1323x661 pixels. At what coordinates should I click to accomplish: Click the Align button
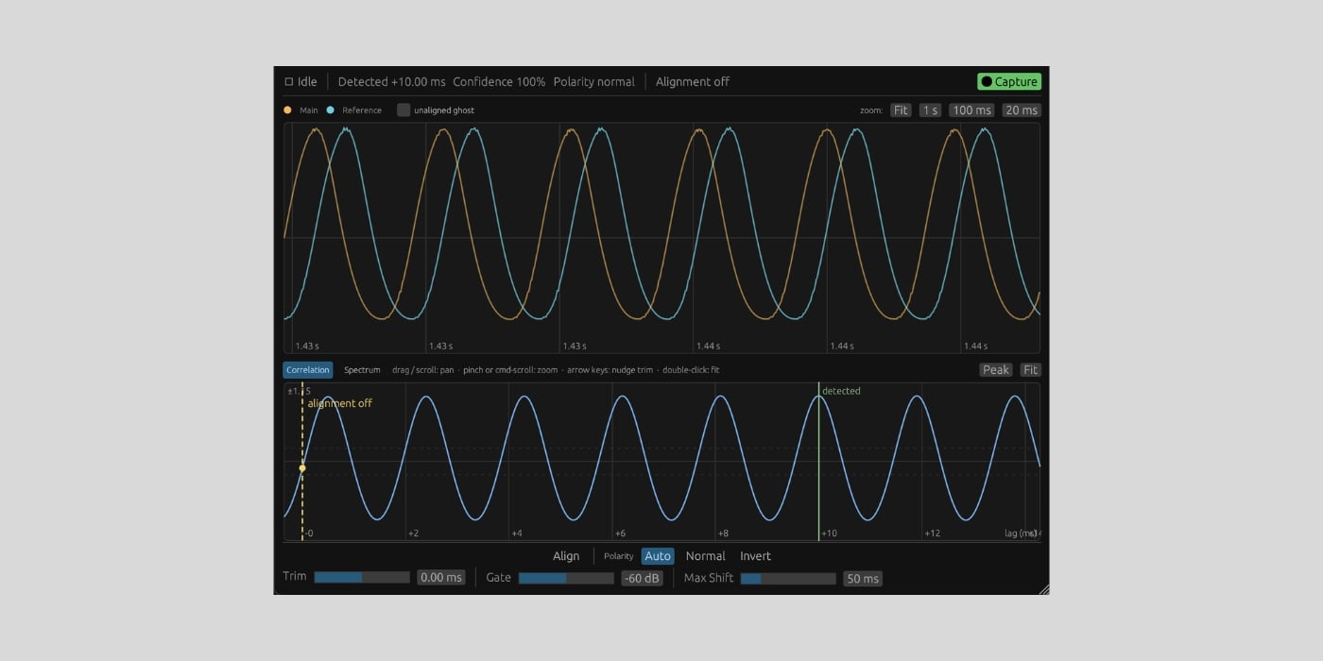click(566, 556)
